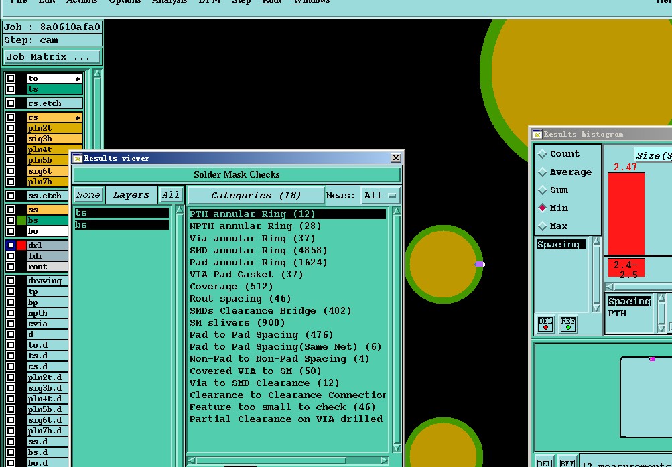Toggle the checkbox for layer 'ts'

click(x=11, y=89)
